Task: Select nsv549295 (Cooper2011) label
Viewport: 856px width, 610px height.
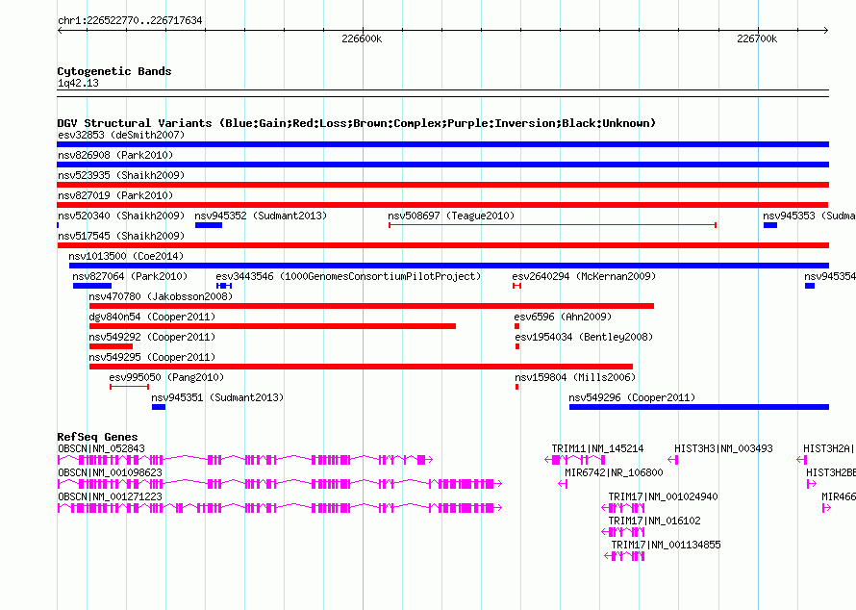Action: [x=152, y=357]
